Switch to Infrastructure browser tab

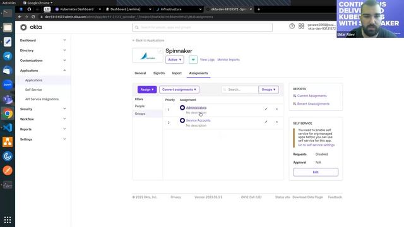[x=171, y=9]
